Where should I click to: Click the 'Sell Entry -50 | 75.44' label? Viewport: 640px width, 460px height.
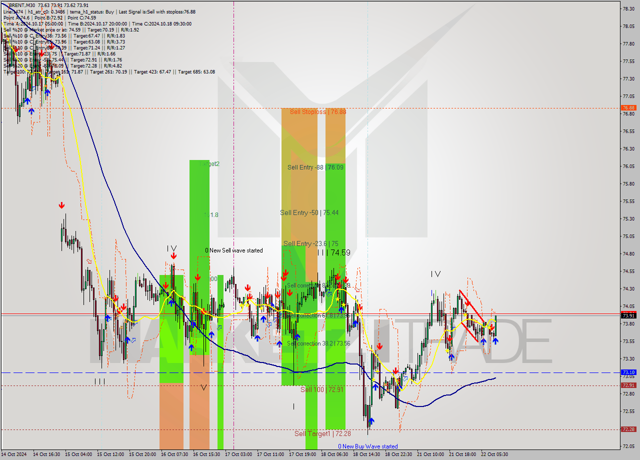[309, 212]
